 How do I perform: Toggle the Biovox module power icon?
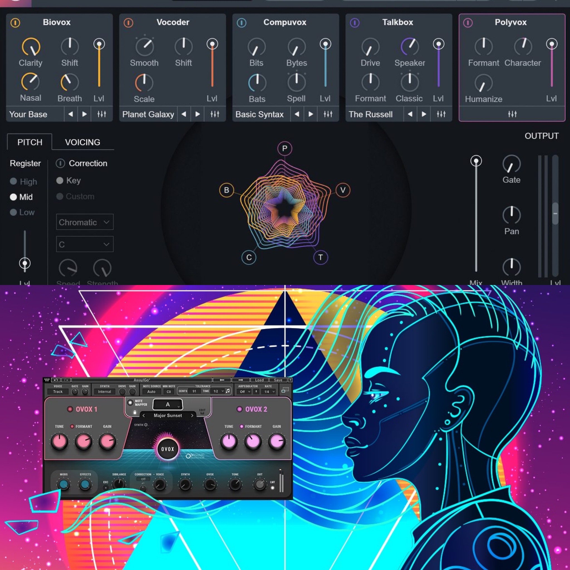[15, 23]
